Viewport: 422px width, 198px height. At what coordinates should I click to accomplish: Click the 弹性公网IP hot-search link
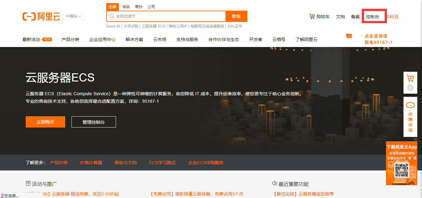(x=178, y=26)
